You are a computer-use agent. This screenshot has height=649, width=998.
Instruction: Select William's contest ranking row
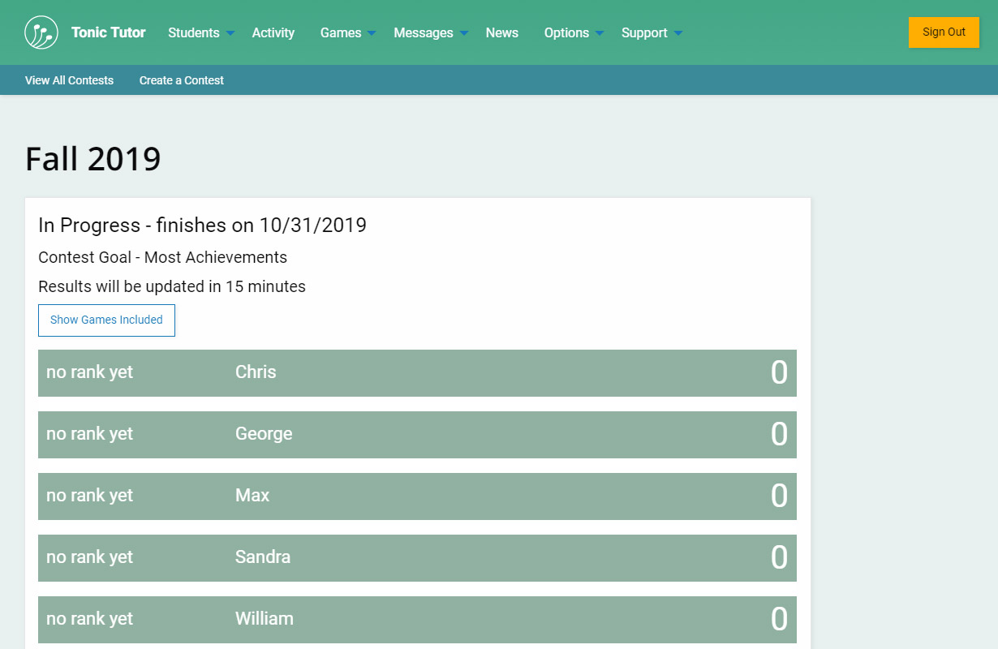[x=417, y=619]
